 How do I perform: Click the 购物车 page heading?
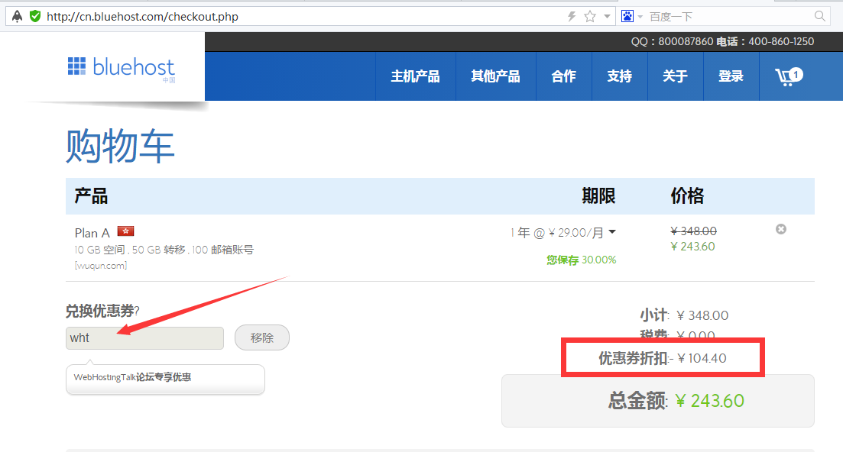pos(121,146)
